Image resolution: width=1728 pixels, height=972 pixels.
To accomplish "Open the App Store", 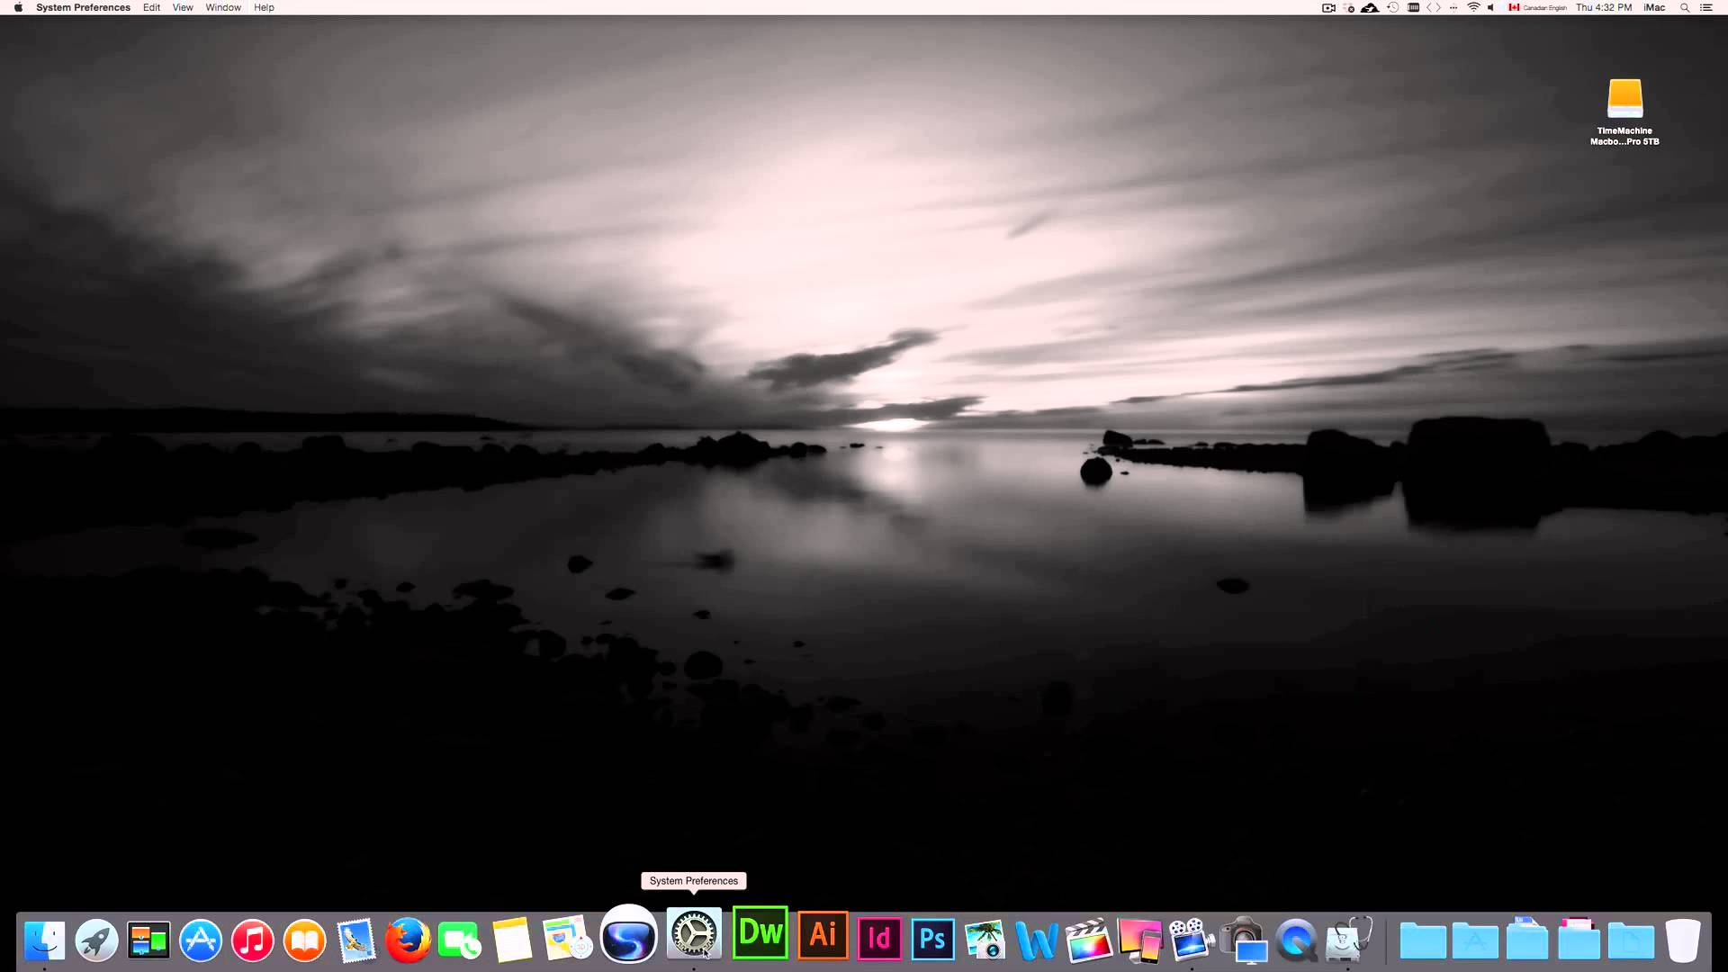I will pyautogui.click(x=200, y=938).
